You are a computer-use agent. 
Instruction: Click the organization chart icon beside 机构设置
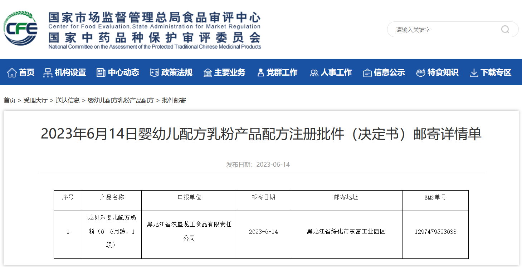coord(48,72)
